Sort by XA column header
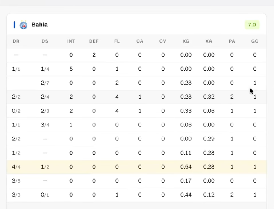274x209 pixels. click(x=209, y=41)
